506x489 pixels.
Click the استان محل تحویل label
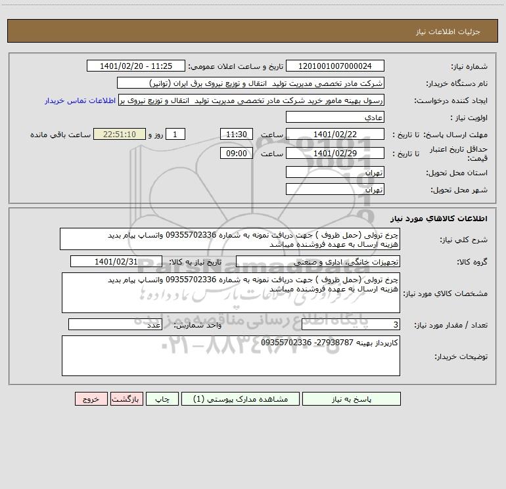coord(457,173)
